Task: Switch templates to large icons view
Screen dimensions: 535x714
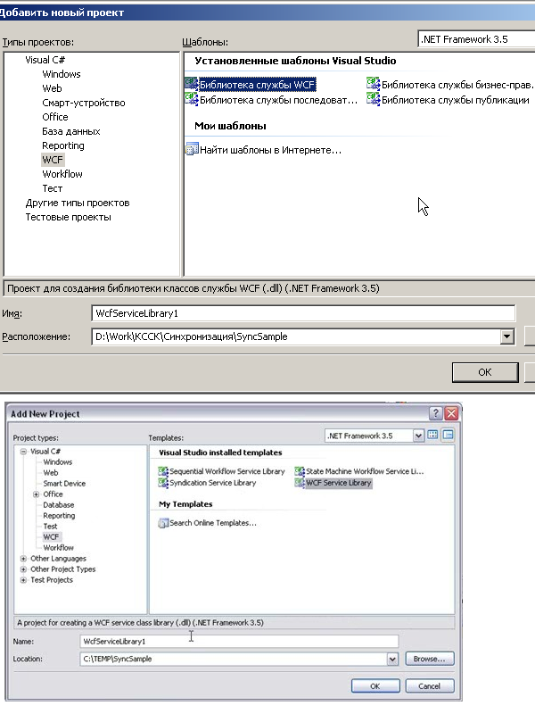Action: [432, 435]
